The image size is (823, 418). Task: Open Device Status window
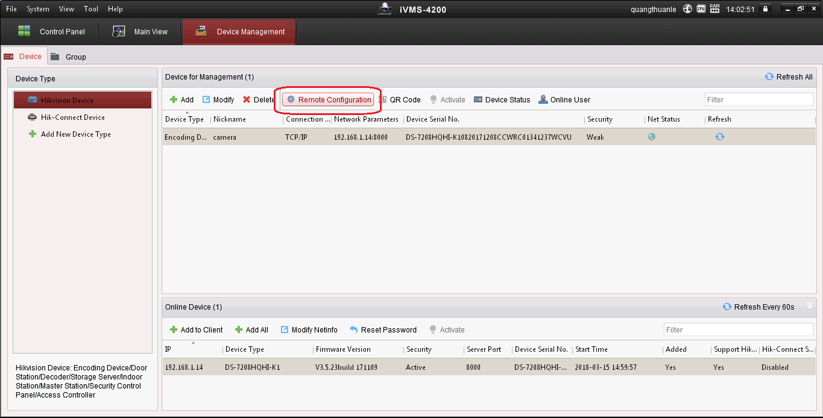502,100
